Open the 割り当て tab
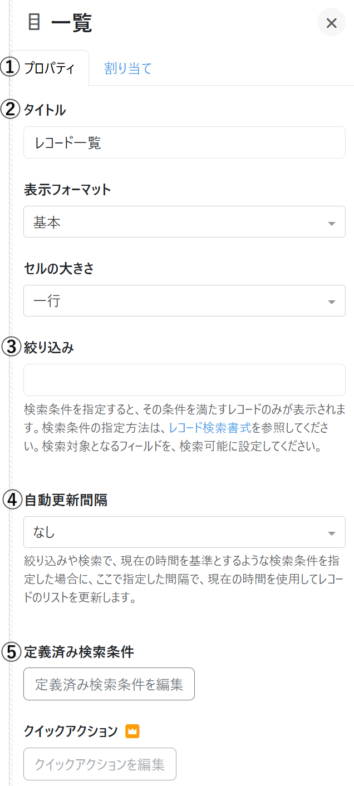 128,68
